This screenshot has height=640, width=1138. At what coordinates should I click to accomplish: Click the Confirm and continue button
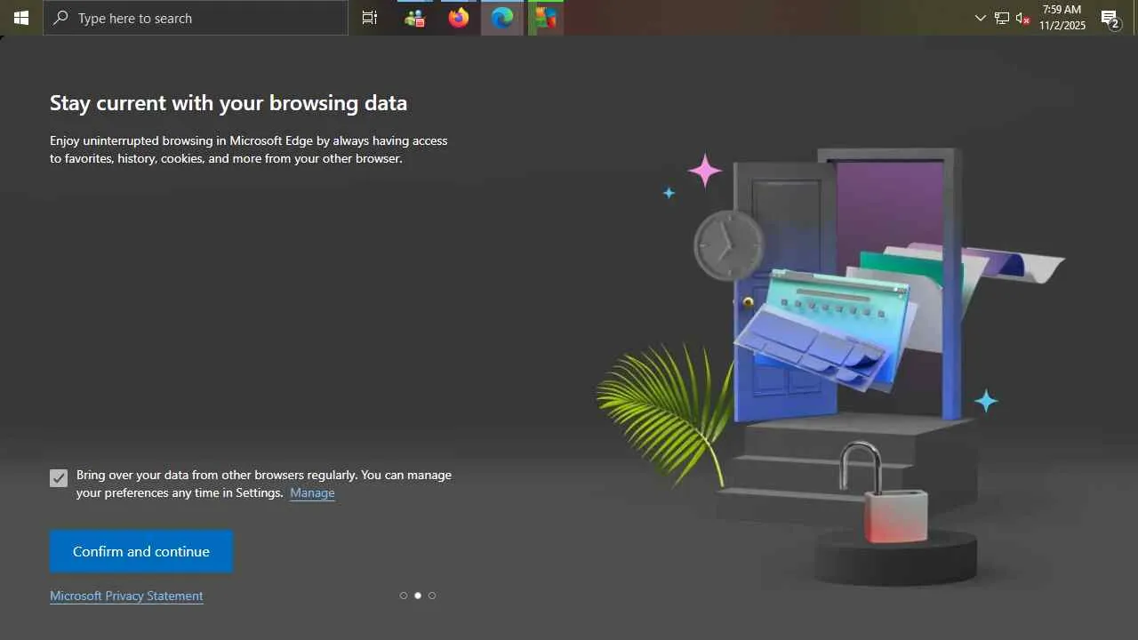click(141, 551)
